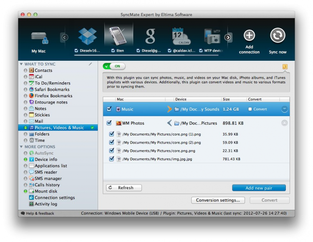Screen dimensions: 313x242
Task: Click the Activity log icon
Action: 31,204
